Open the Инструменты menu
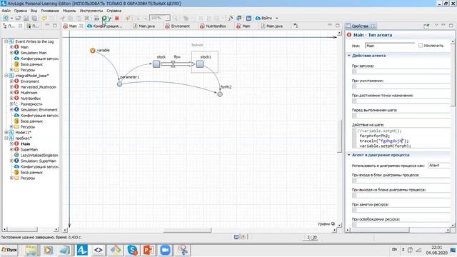 91,11
